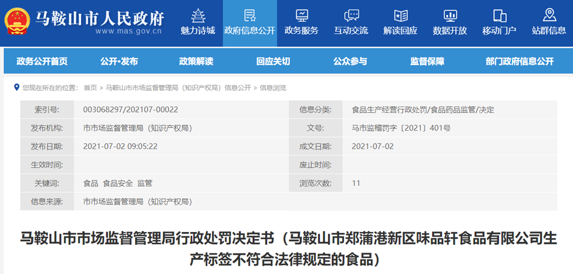Select index number 003068297/202107-00022
Viewport: 573px width, 274px height.
[131, 109]
